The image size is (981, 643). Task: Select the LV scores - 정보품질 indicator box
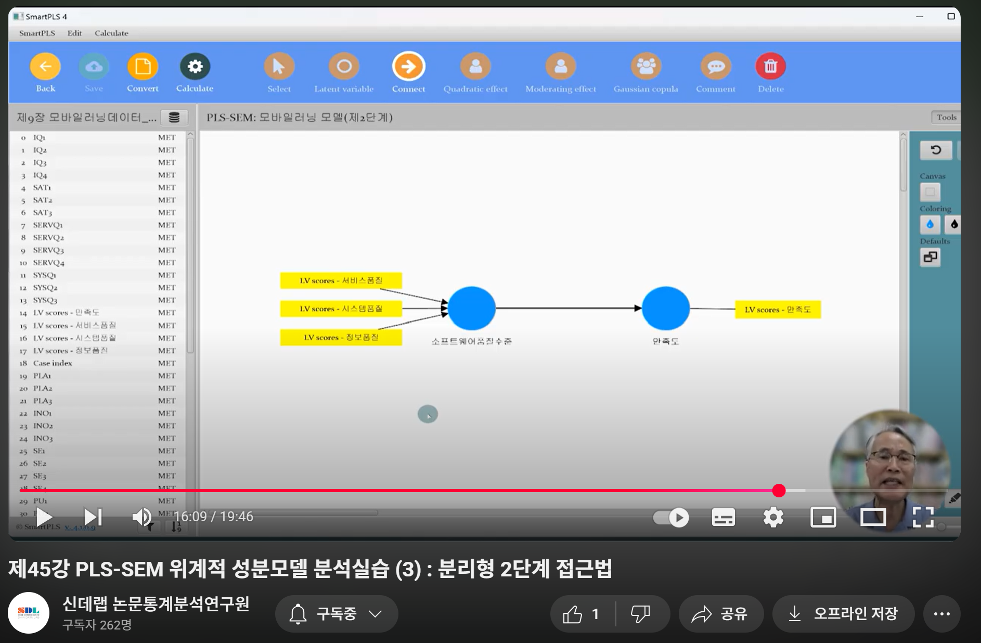341,337
